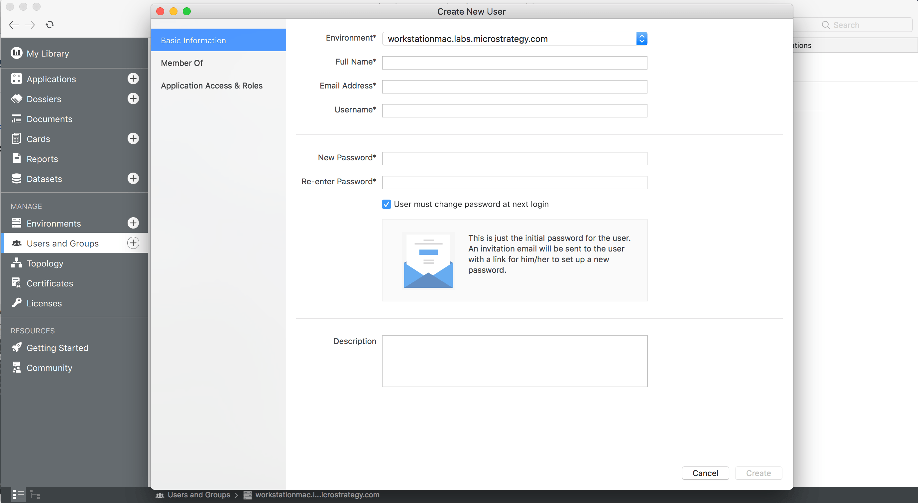Add a new dossier with plus icon

pyautogui.click(x=133, y=98)
